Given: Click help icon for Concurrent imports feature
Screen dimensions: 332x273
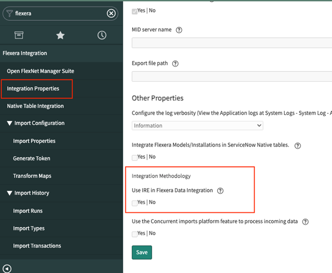Looking at the screenshot, I should tap(306, 222).
